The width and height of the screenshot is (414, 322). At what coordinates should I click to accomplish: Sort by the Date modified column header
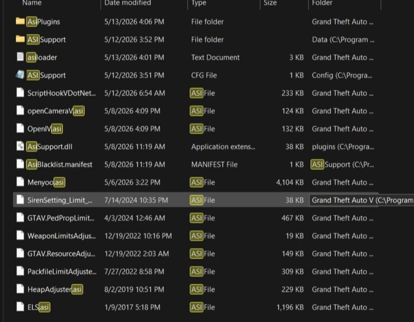pos(128,3)
